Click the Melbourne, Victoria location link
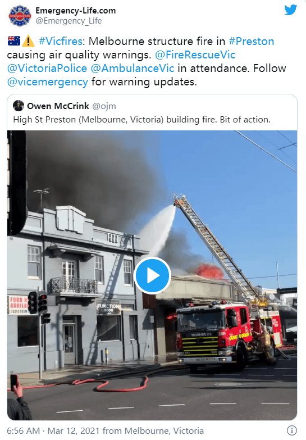The width and height of the screenshot is (306, 440). pyautogui.click(x=164, y=430)
